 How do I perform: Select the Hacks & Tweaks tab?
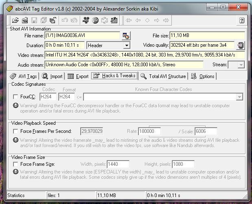pyautogui.click(x=114, y=76)
